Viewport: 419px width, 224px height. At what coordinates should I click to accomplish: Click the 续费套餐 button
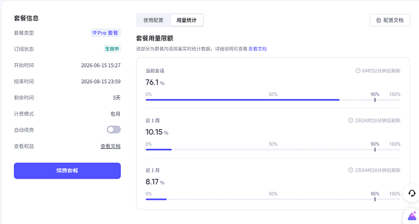pos(67,171)
